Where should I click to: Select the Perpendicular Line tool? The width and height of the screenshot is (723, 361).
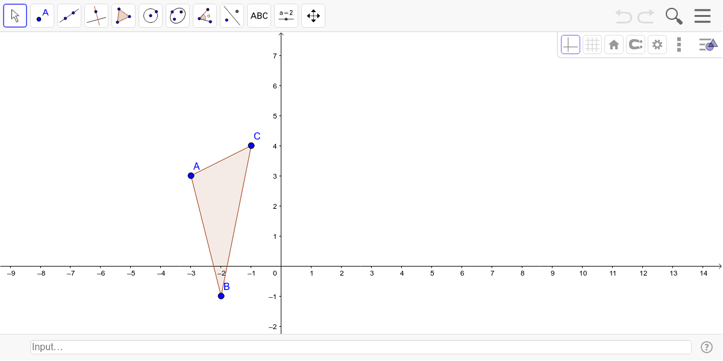click(x=96, y=16)
